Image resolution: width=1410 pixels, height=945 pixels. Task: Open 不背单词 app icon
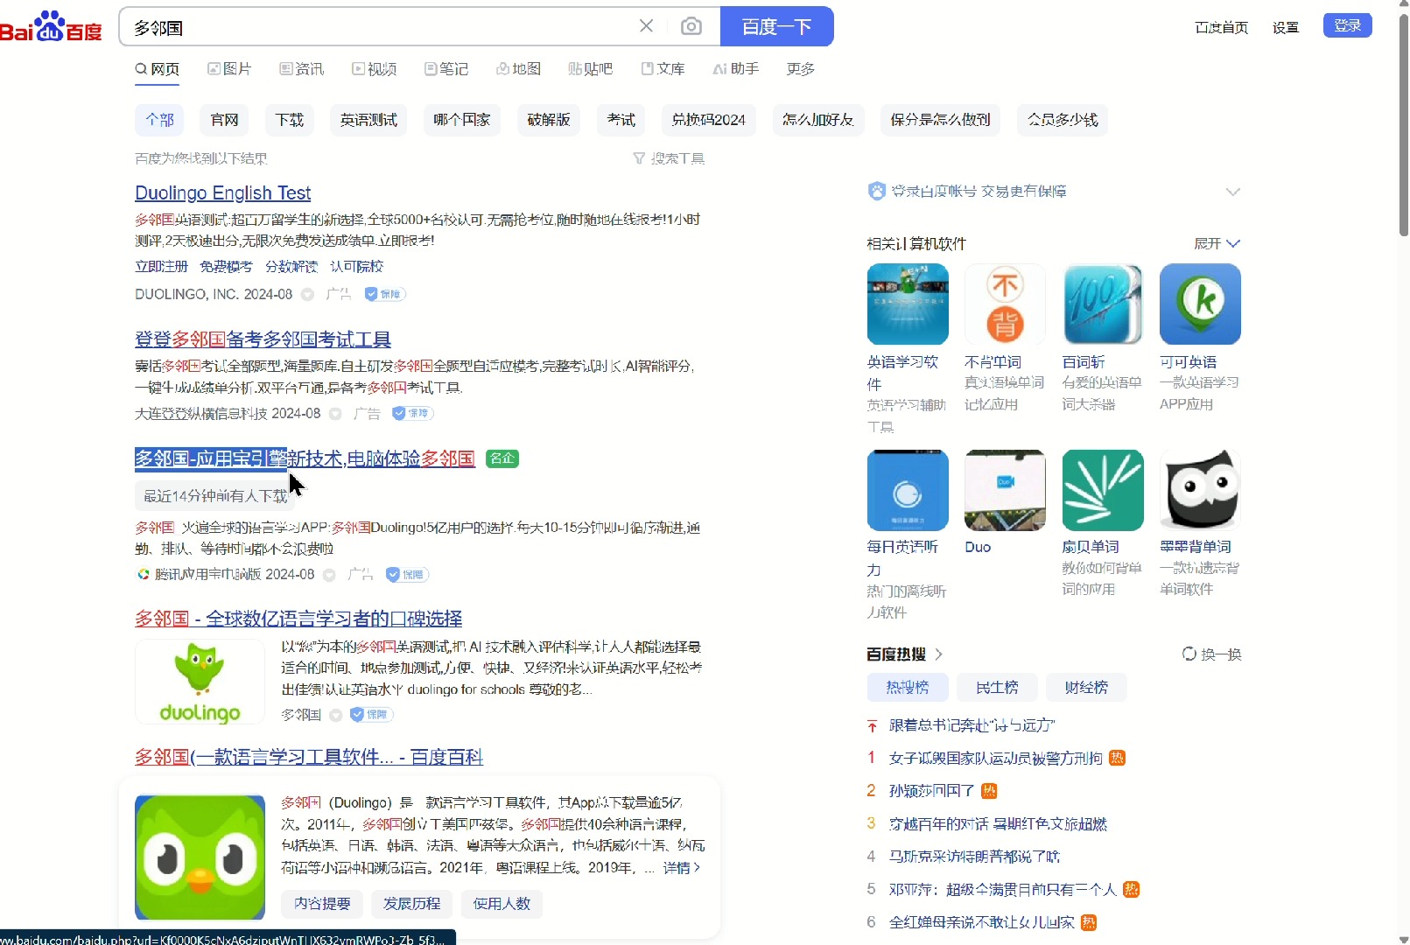tap(1005, 304)
